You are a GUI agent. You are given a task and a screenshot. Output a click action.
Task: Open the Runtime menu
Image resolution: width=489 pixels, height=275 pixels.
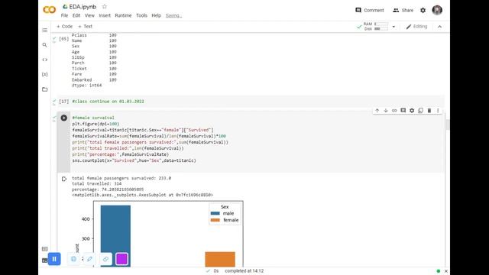(123, 15)
